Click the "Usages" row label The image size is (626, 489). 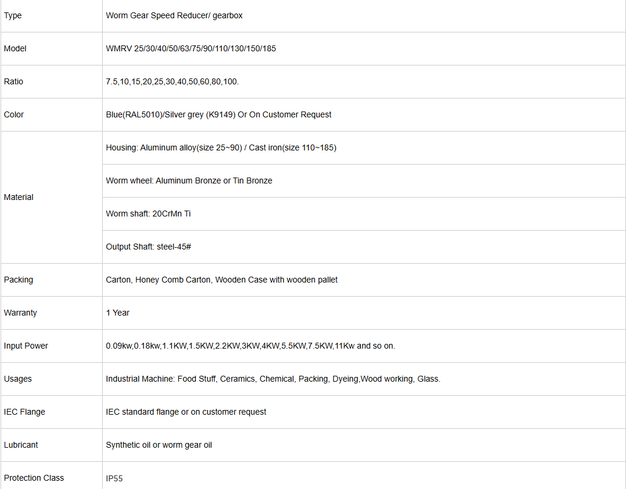(18, 379)
